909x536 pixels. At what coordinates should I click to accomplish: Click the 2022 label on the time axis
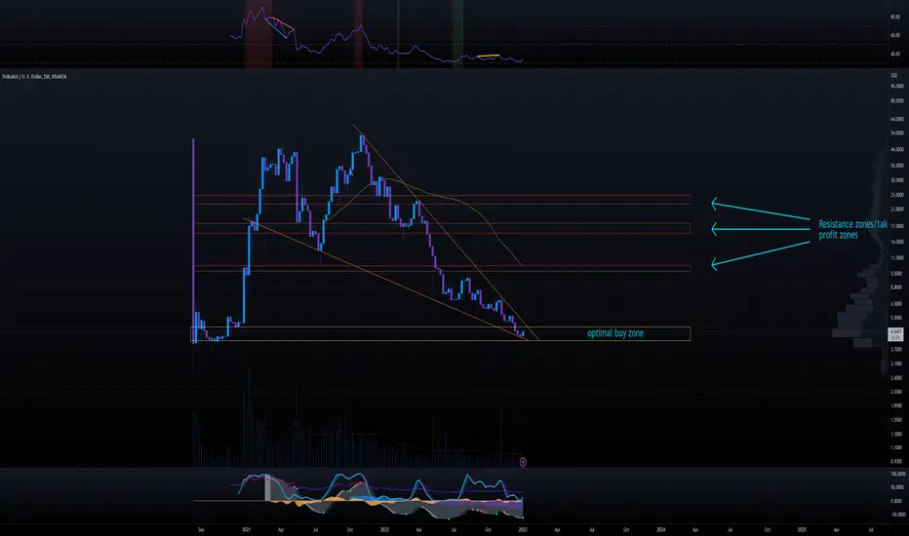384,529
